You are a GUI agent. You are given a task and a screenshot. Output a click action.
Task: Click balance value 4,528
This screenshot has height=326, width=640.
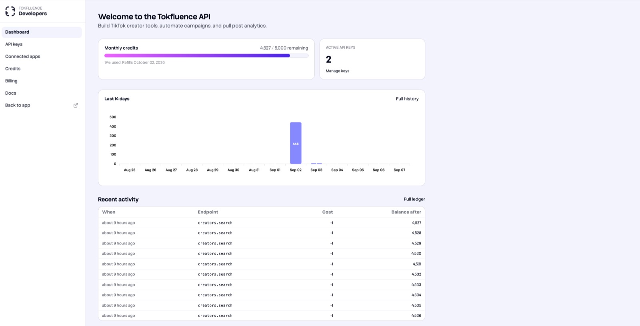pyautogui.click(x=416, y=233)
